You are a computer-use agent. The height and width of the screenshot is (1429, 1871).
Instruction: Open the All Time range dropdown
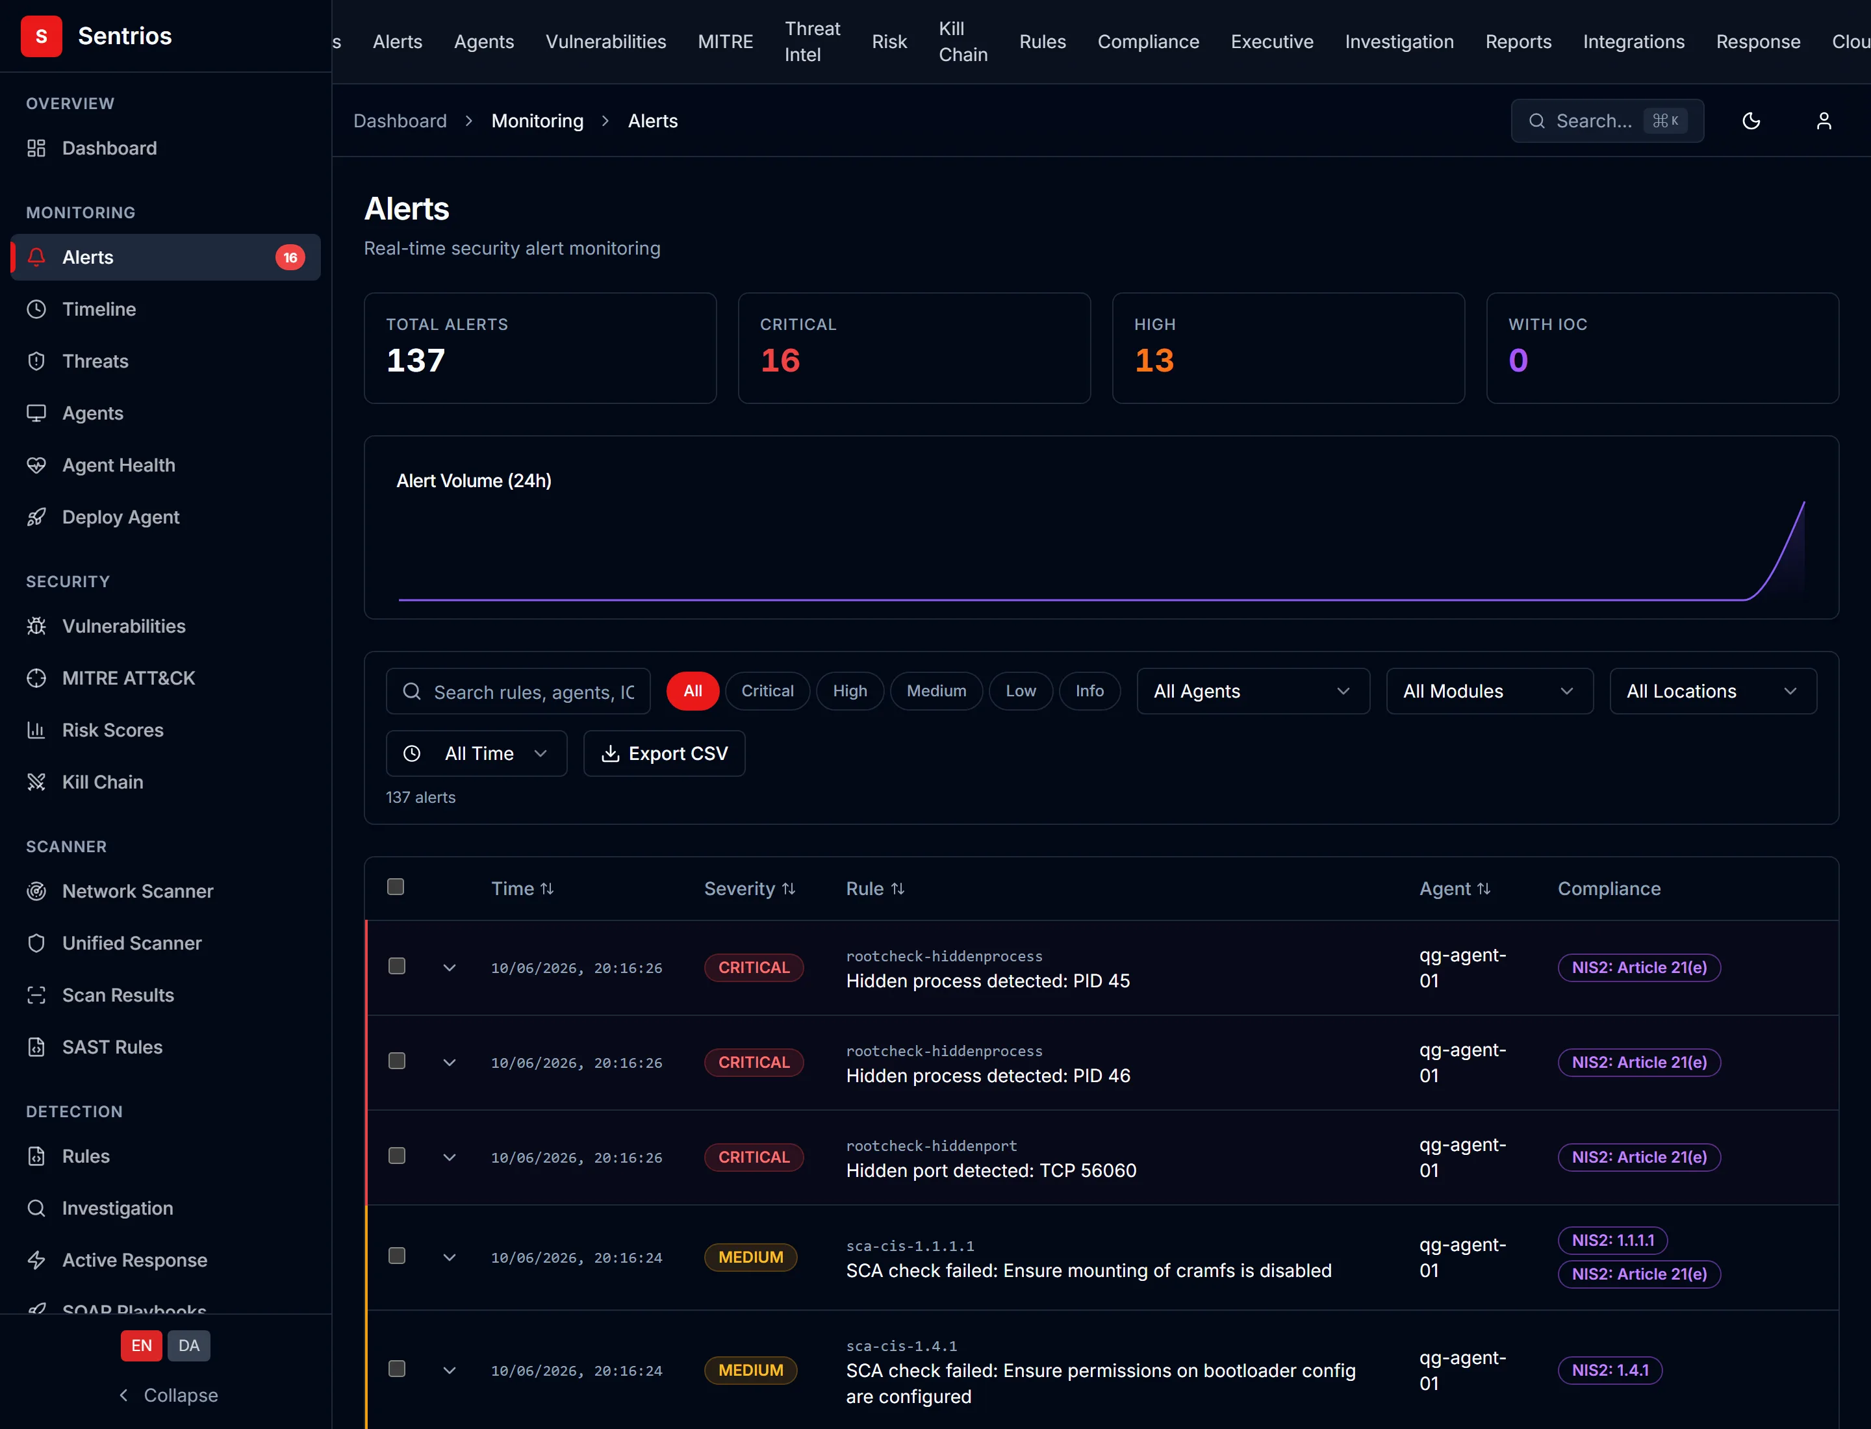tap(476, 753)
